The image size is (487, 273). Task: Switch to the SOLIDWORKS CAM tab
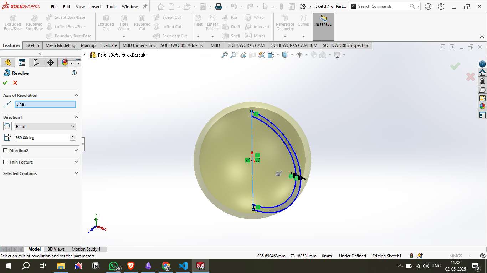pos(246,45)
